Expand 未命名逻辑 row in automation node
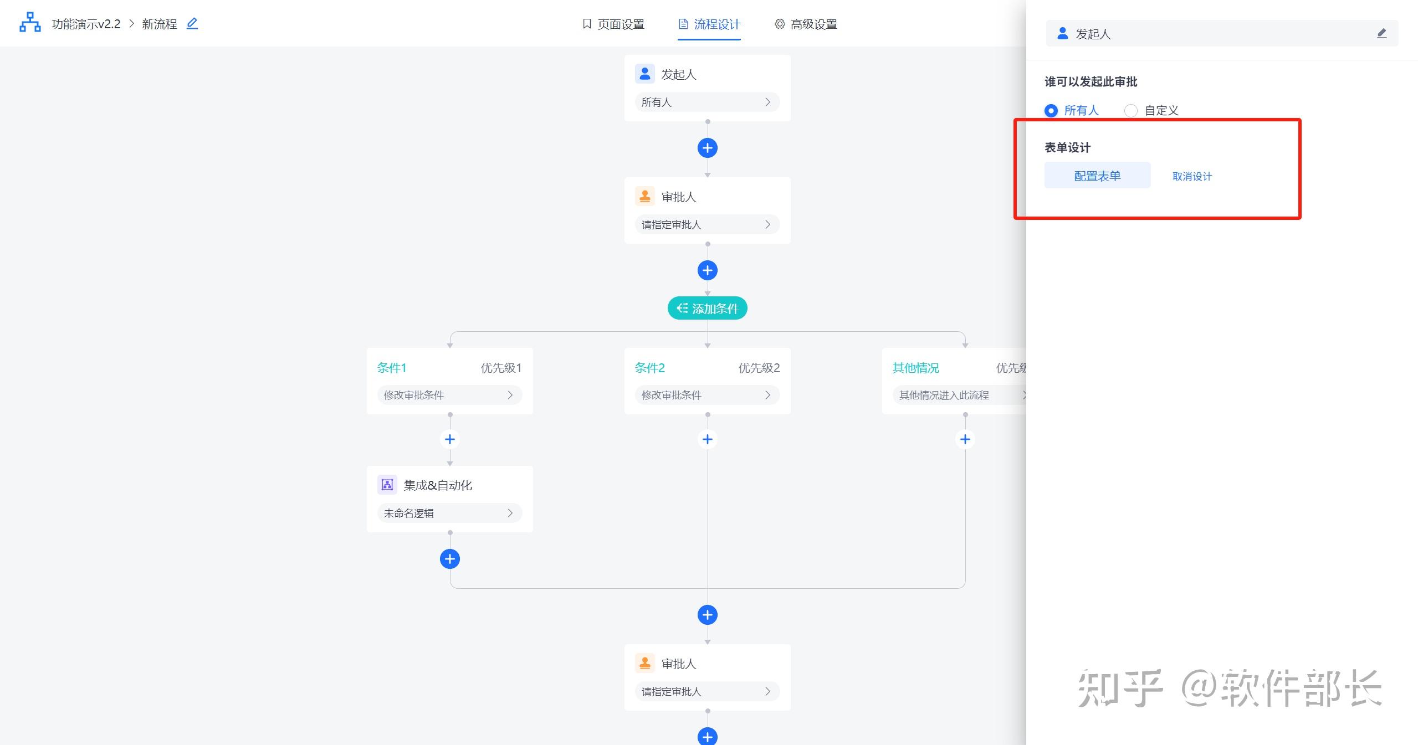This screenshot has width=1418, height=745. (449, 513)
